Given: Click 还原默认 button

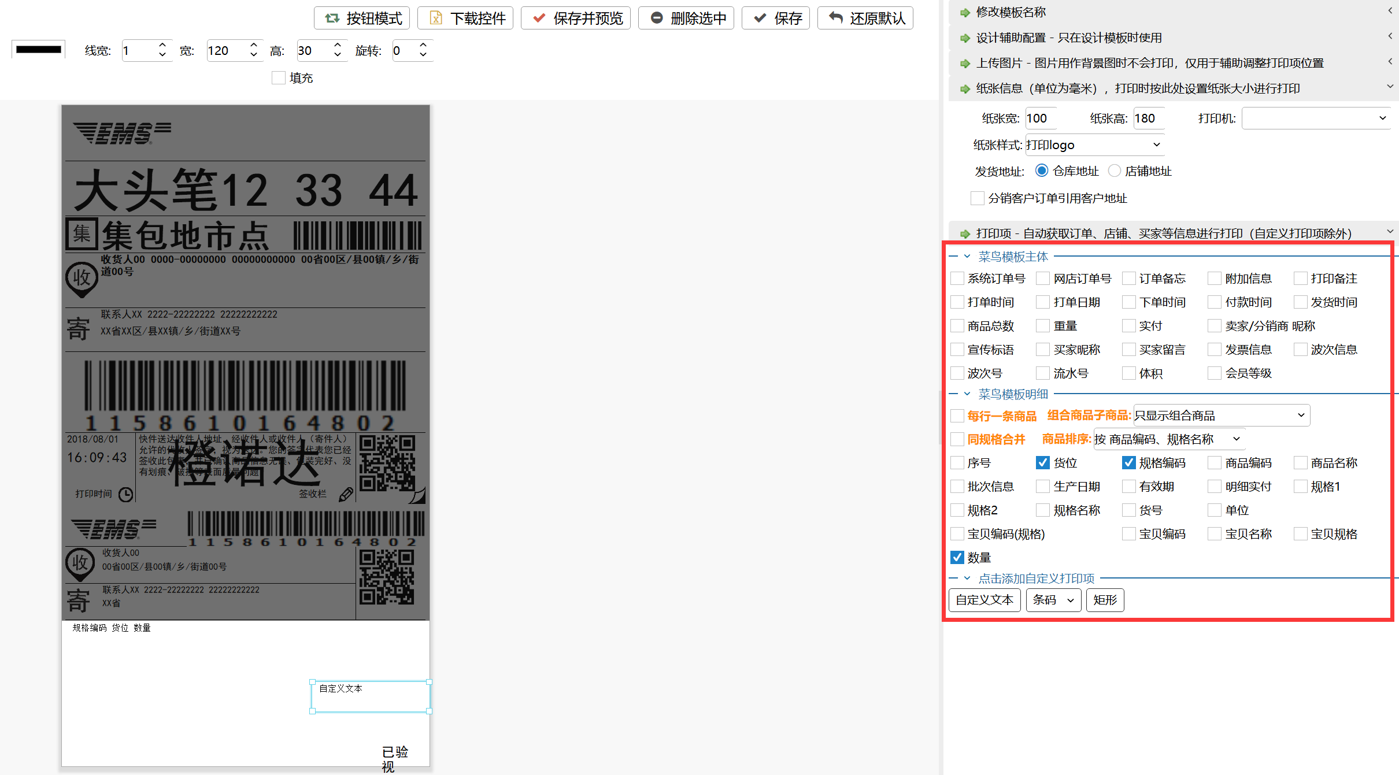Looking at the screenshot, I should tap(865, 18).
